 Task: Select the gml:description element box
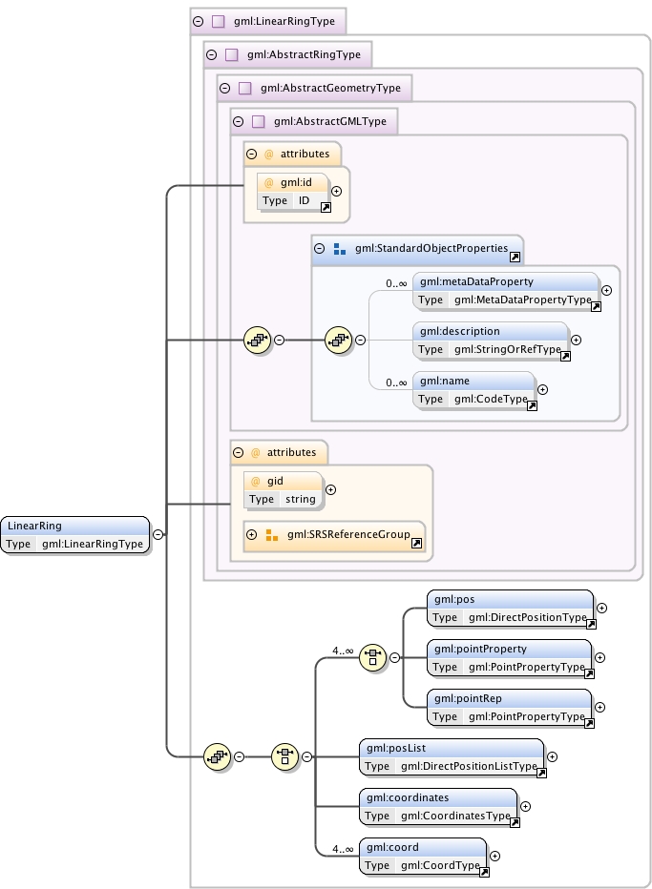click(491, 341)
